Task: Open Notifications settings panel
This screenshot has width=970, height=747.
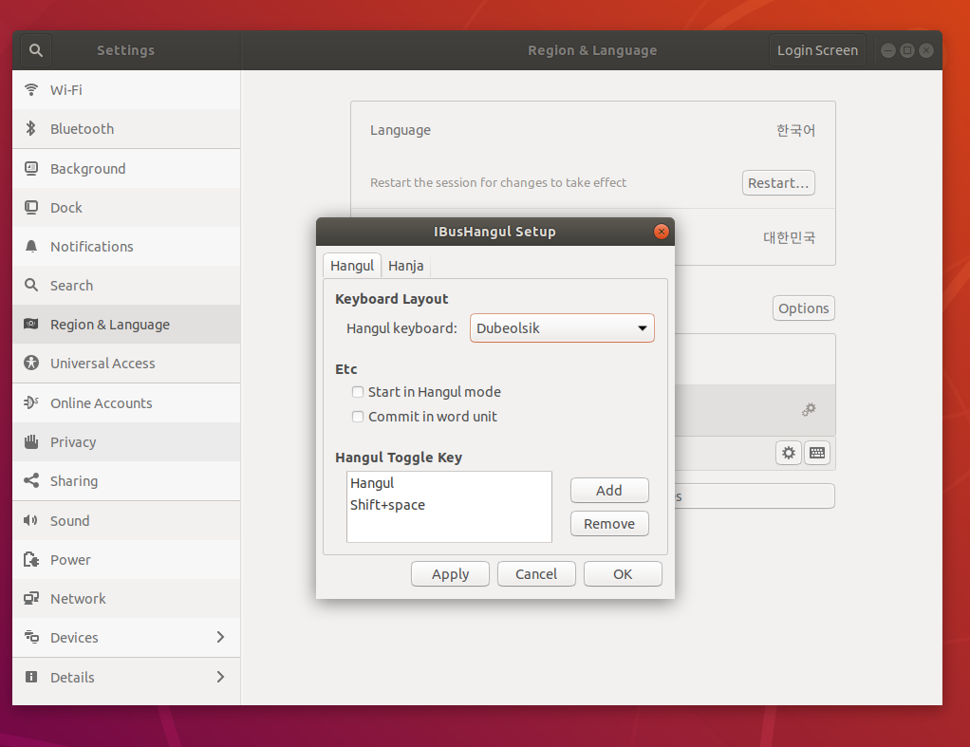Action: click(126, 247)
